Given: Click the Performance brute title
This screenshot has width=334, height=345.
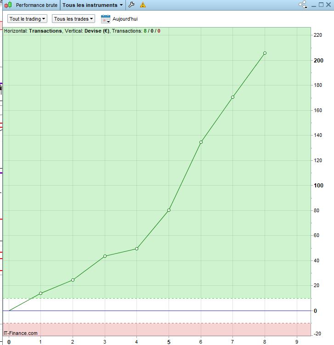Looking at the screenshot, I should click(x=37, y=5).
